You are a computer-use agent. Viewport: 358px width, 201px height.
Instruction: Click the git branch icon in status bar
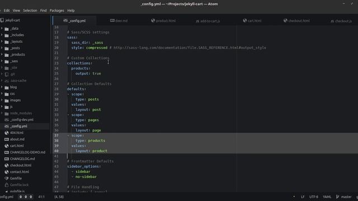[x=337, y=197]
